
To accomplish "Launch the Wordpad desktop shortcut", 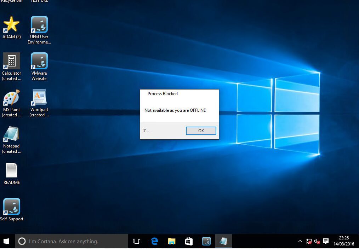I will click(39, 103).
